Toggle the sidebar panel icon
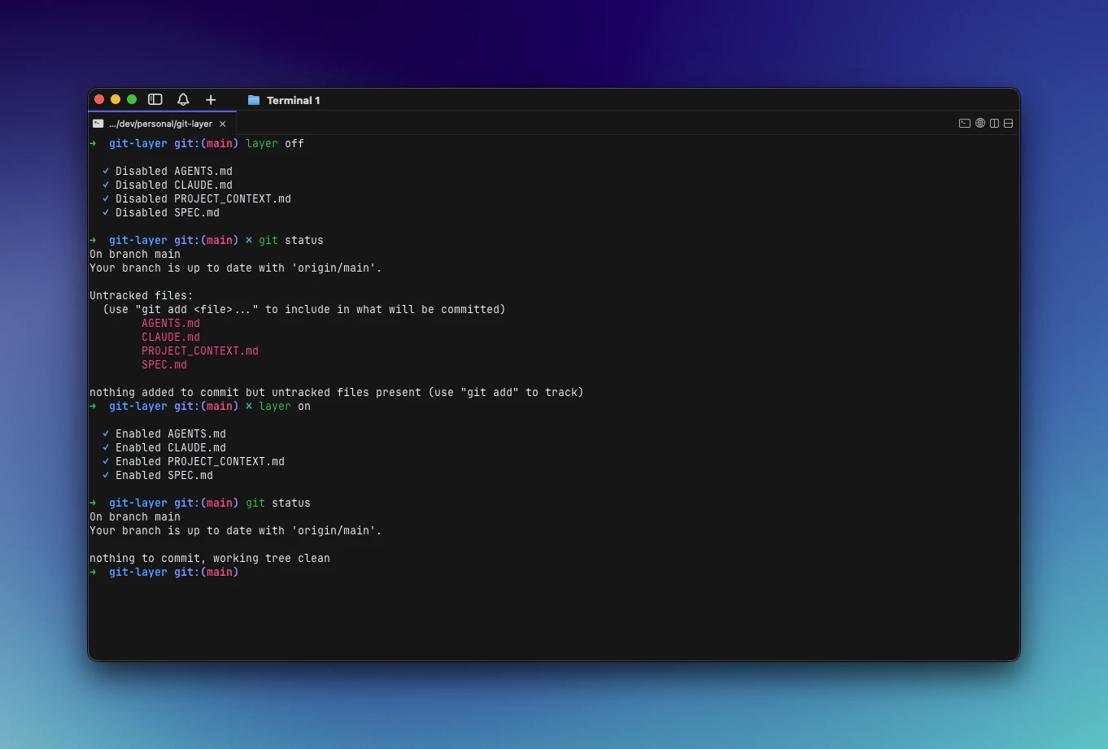 [x=155, y=99]
